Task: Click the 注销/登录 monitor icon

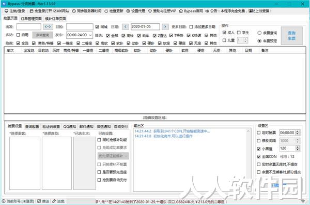Action: click(x=6, y=11)
